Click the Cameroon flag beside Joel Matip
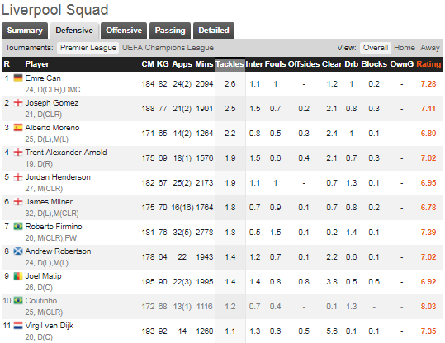 [x=18, y=276]
